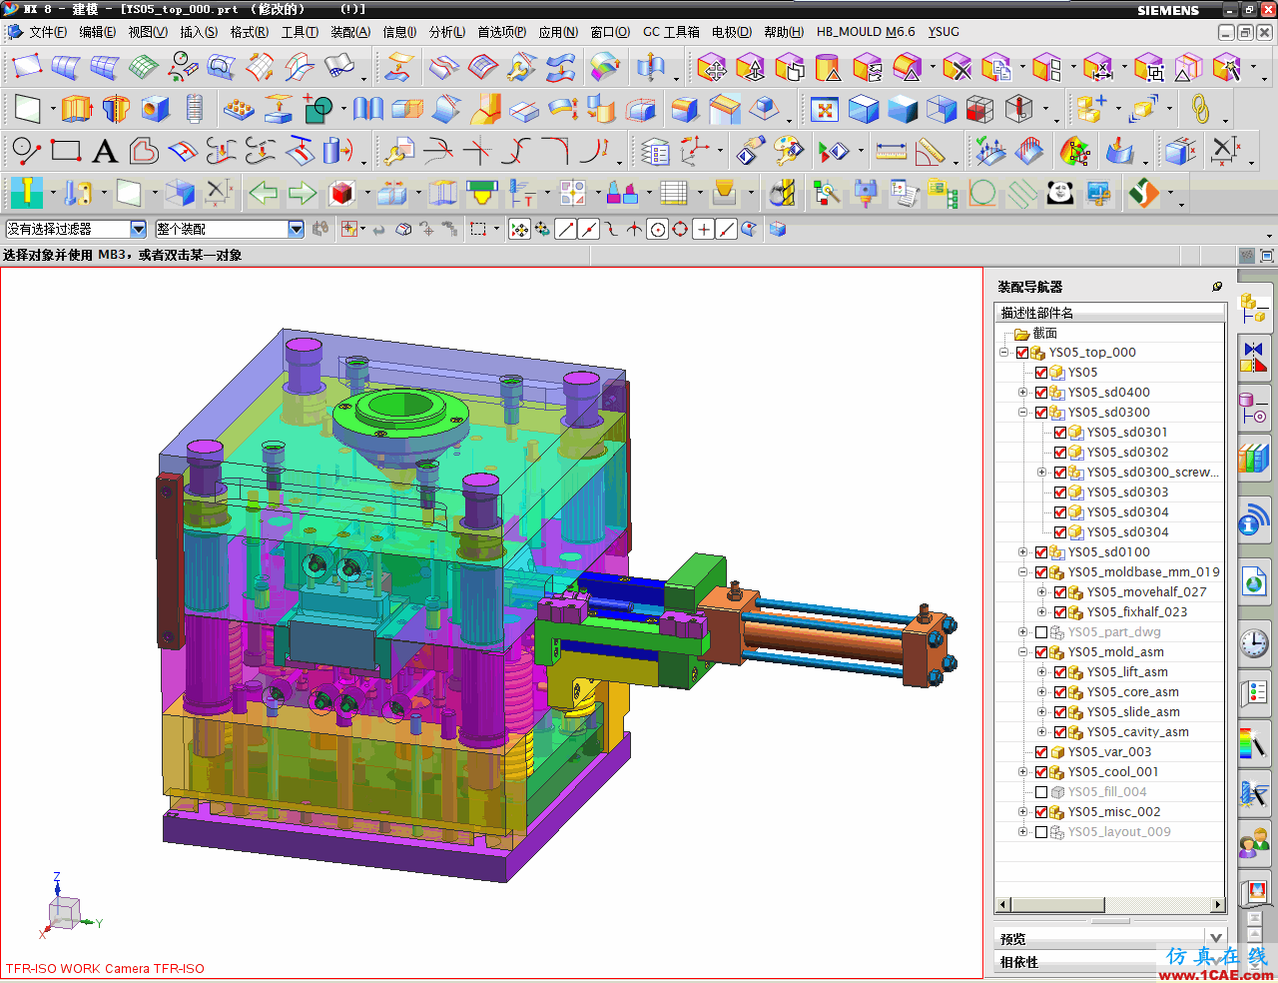Screen dimensions: 1278x983
Task: Click the rectangle sketch tool icon
Action: pos(66,152)
